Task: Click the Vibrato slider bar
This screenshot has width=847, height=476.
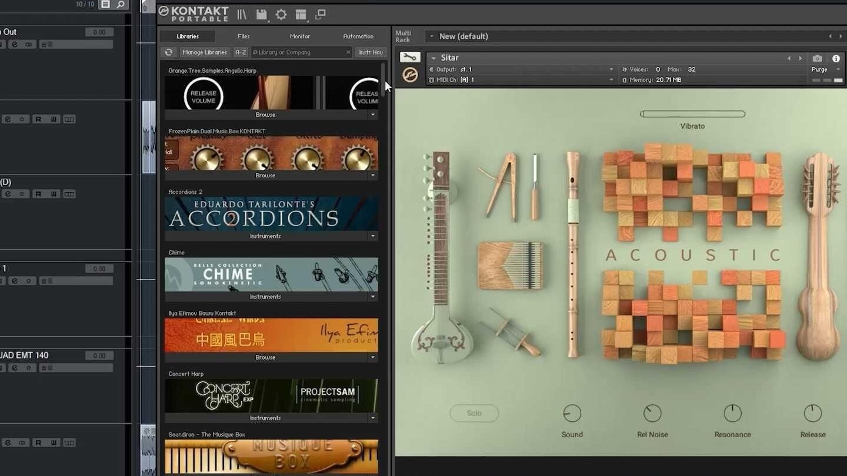Action: coord(692,114)
